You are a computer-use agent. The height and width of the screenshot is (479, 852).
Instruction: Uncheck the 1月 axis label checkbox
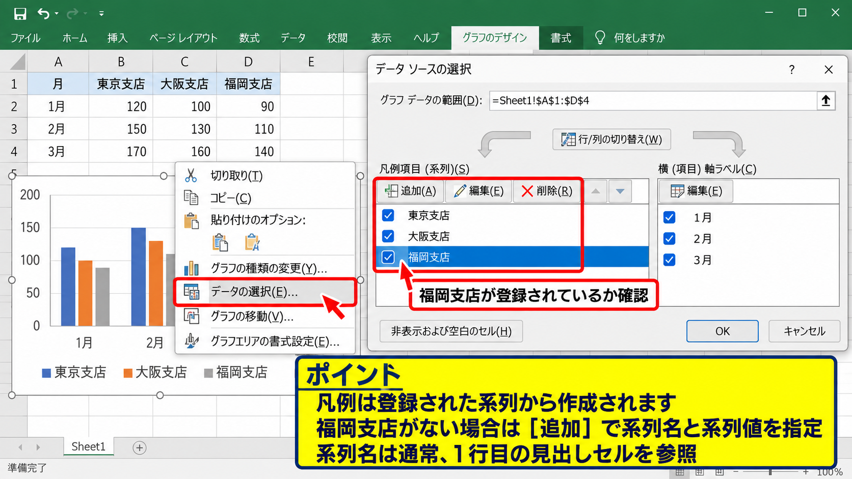669,218
